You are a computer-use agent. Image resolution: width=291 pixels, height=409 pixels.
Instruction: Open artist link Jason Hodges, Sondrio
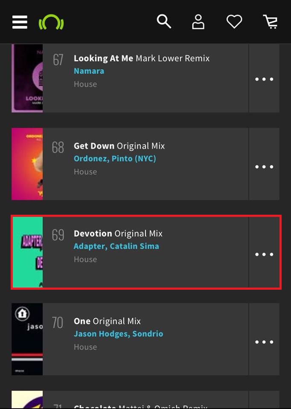(118, 334)
